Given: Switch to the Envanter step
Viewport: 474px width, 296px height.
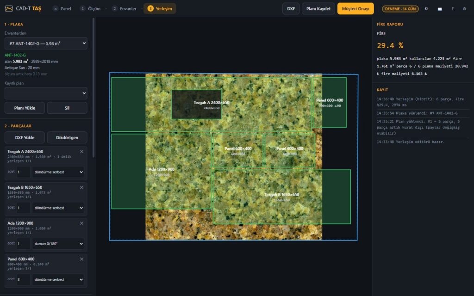Looking at the screenshot, I should click(x=124, y=8).
